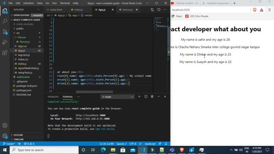This screenshot has width=274, height=154.
Task: Click the master branch in status bar
Action: coord(9,144)
